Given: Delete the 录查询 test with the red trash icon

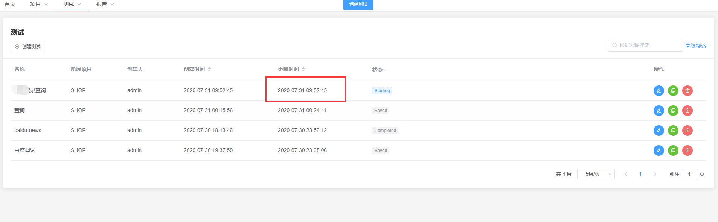Looking at the screenshot, I should (x=687, y=91).
